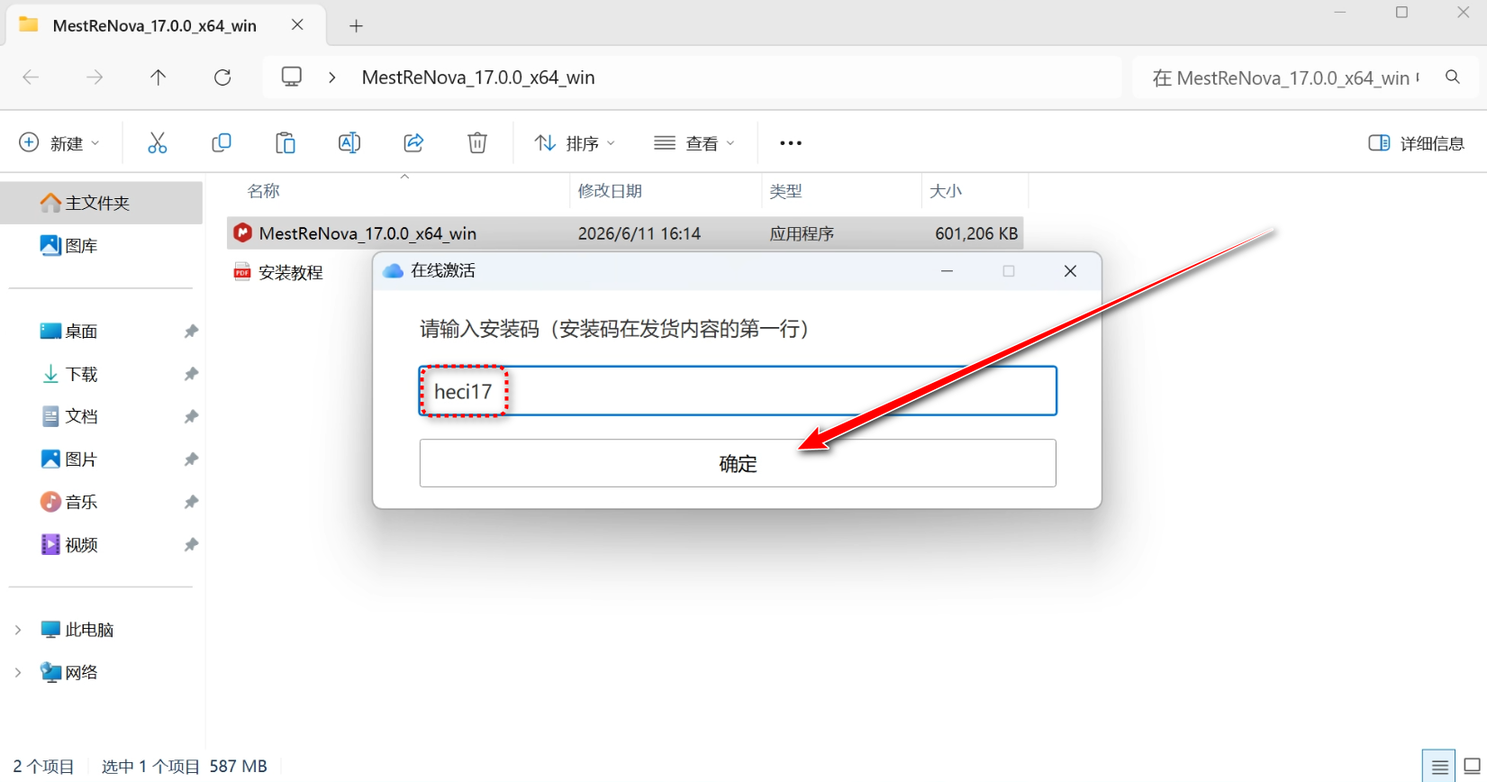This screenshot has height=782, width=1487.
Task: Unpin 文档 using its pin icon
Action: click(191, 416)
